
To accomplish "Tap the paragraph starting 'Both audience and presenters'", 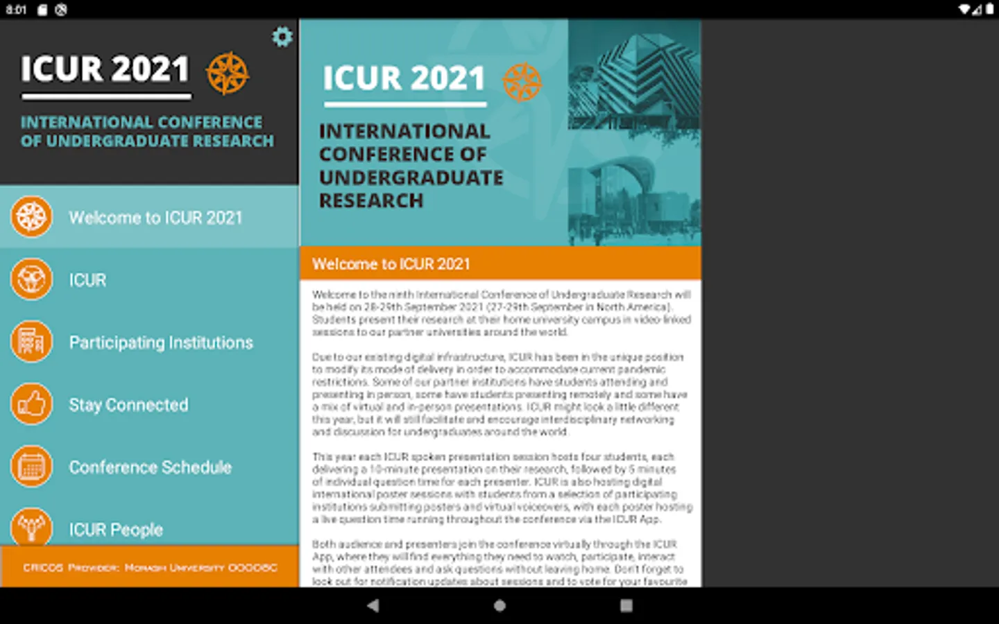I will coord(499,563).
